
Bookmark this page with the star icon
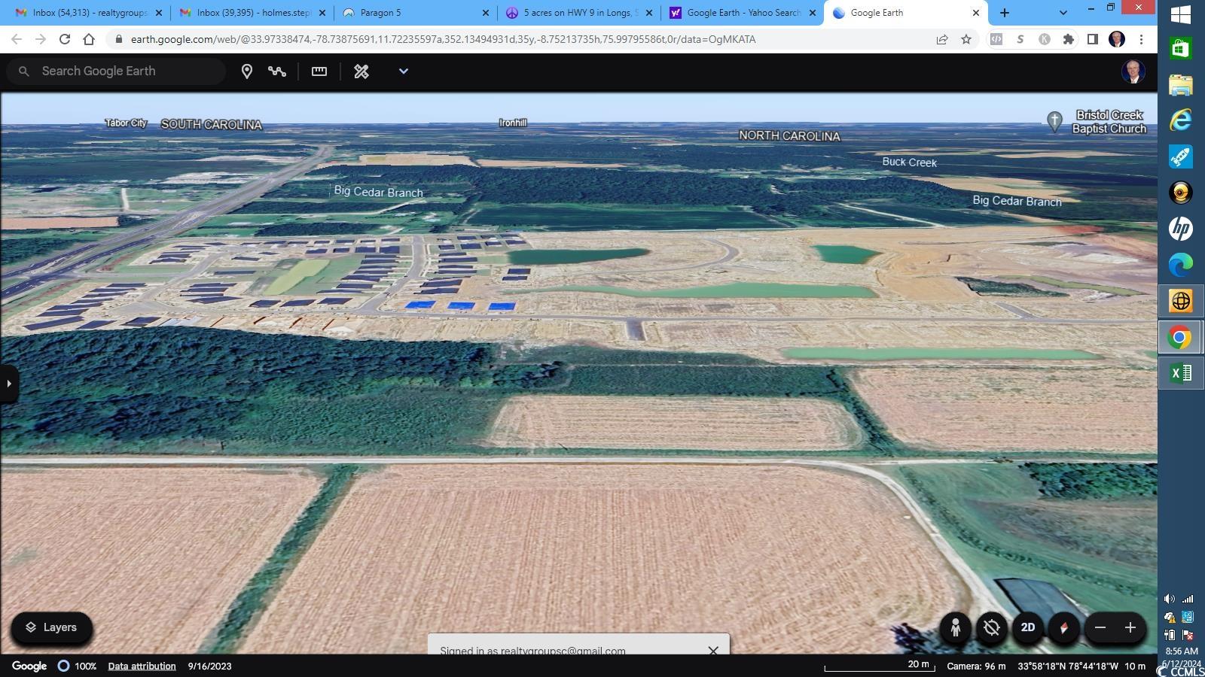point(966,40)
